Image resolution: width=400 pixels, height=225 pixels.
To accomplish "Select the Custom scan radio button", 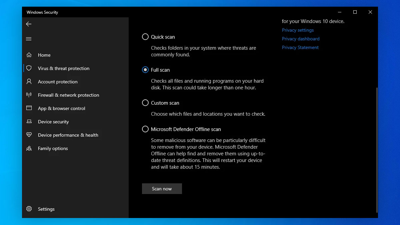I will click(x=145, y=103).
